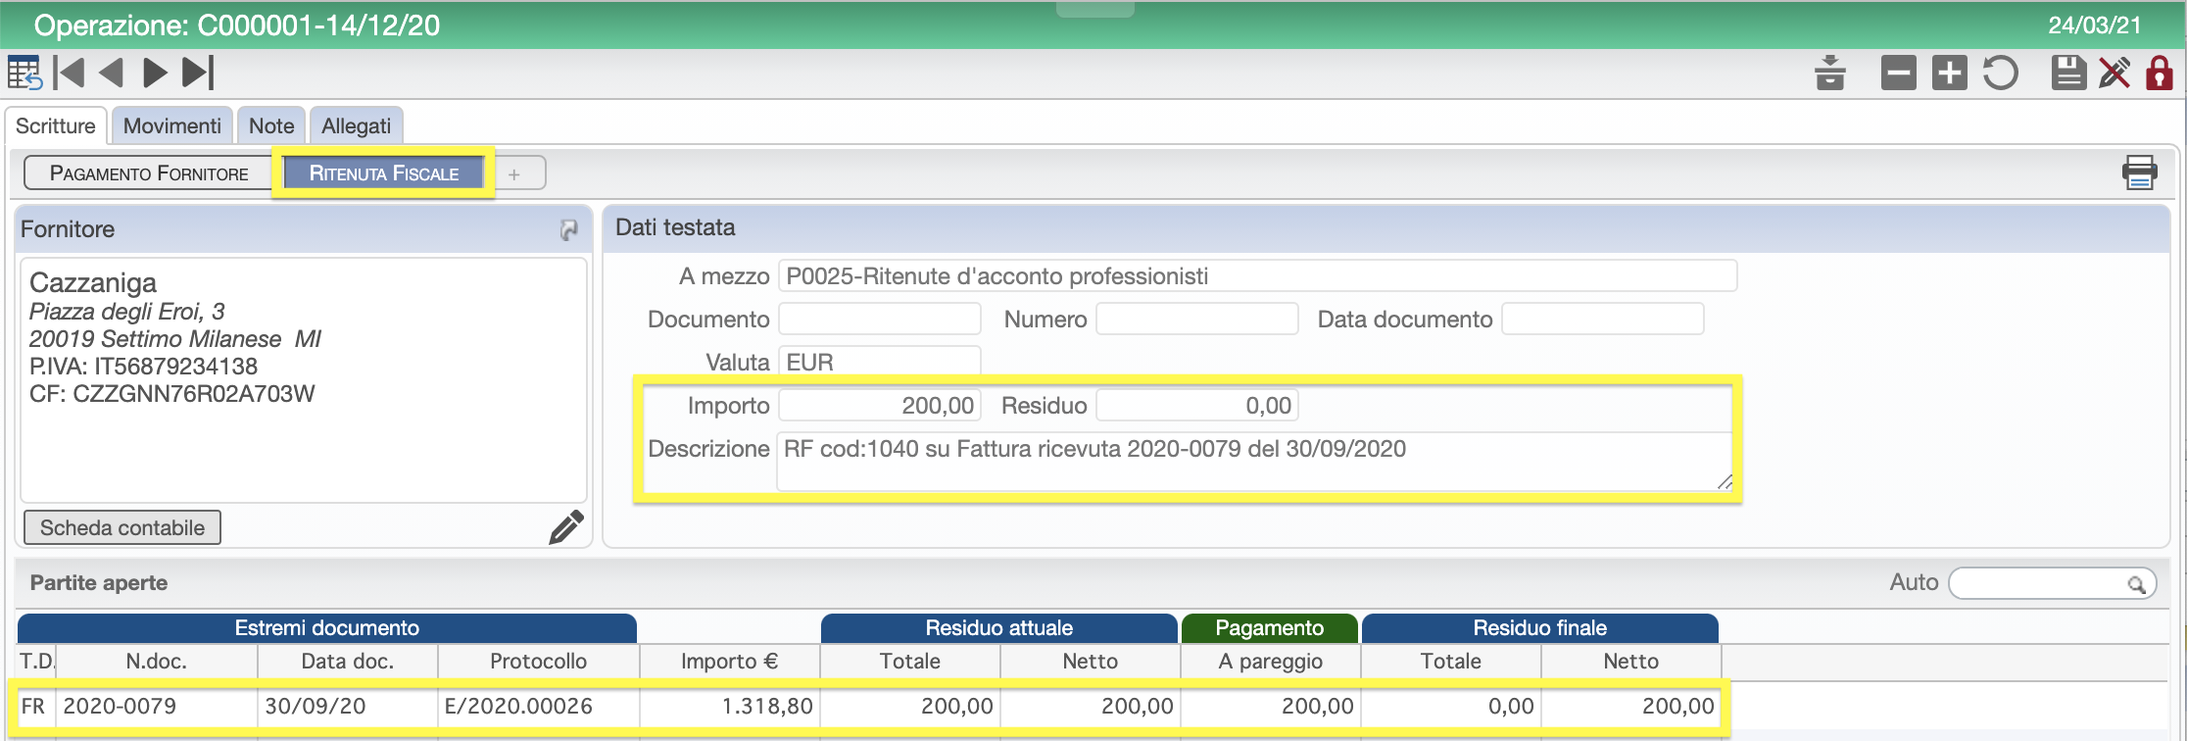
Task: Click the FR document type cell
Action: click(34, 706)
